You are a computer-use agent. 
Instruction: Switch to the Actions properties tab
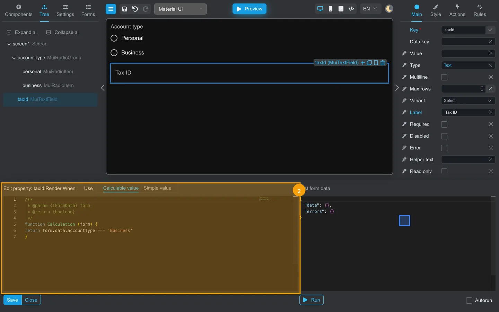(x=457, y=11)
